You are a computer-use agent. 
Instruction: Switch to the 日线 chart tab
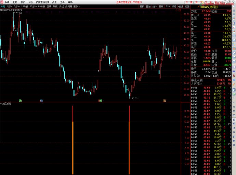point(49,7)
